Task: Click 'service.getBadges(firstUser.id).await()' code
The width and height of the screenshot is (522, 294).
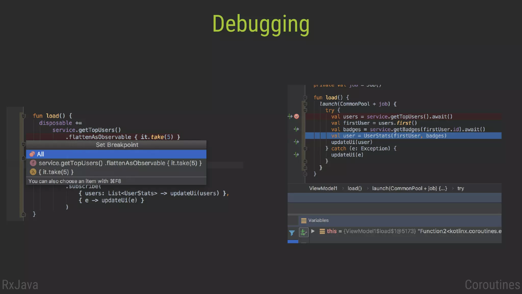Action: click(427, 129)
